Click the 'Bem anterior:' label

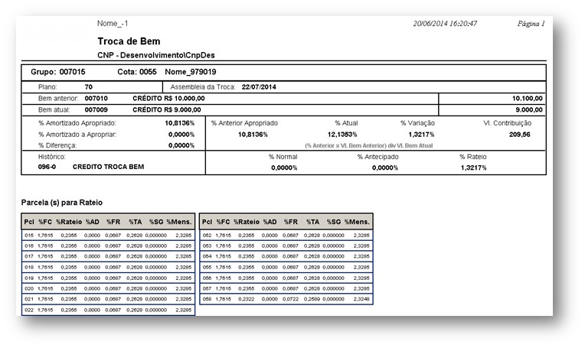click(58, 99)
